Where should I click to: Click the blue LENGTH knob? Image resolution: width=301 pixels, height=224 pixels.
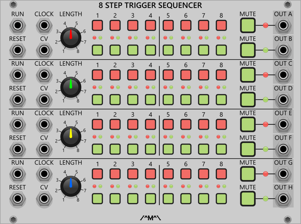[71, 186]
